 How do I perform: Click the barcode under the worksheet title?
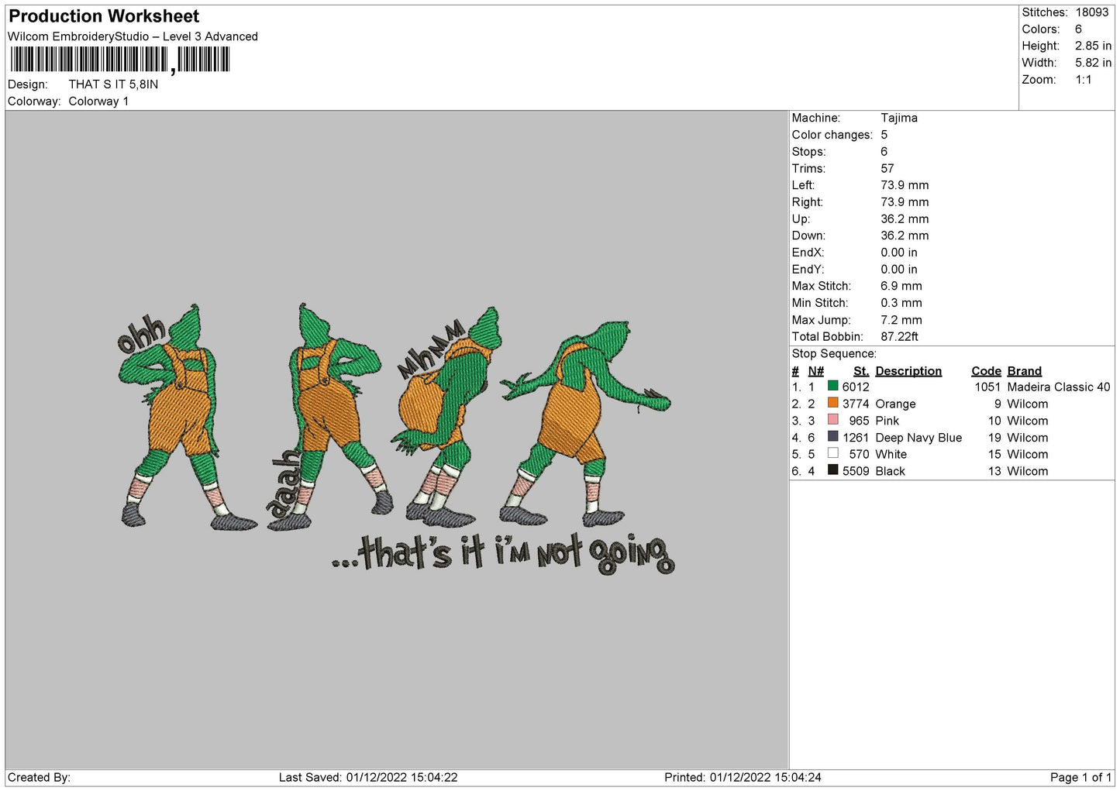(x=120, y=60)
